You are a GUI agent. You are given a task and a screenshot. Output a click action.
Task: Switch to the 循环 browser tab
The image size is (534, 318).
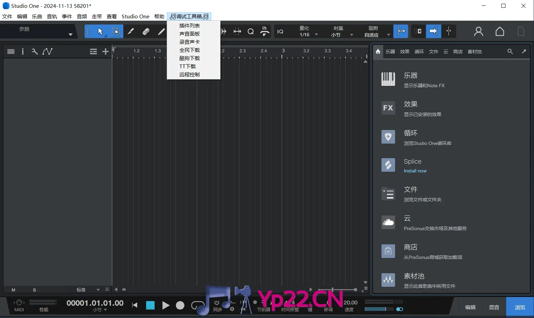coord(419,52)
